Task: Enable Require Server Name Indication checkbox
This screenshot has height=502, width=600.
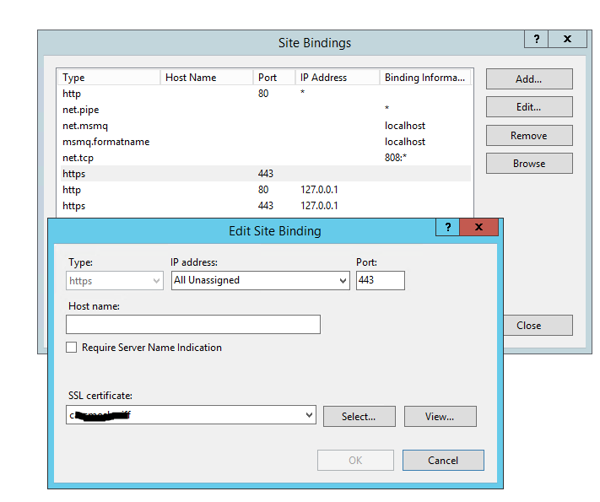Action: [72, 348]
